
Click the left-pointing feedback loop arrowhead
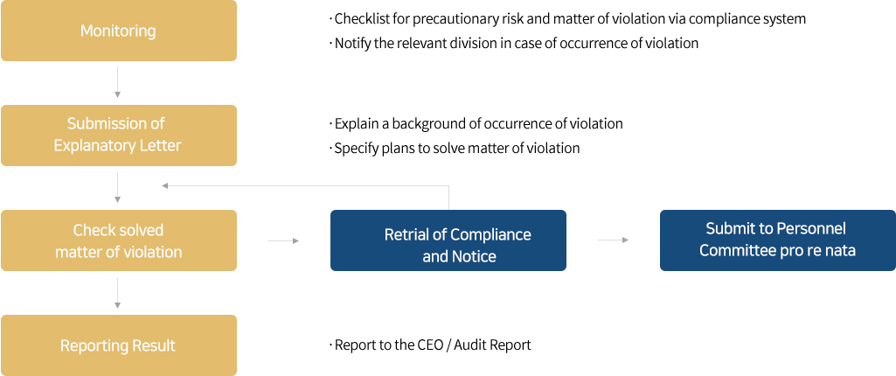click(165, 185)
